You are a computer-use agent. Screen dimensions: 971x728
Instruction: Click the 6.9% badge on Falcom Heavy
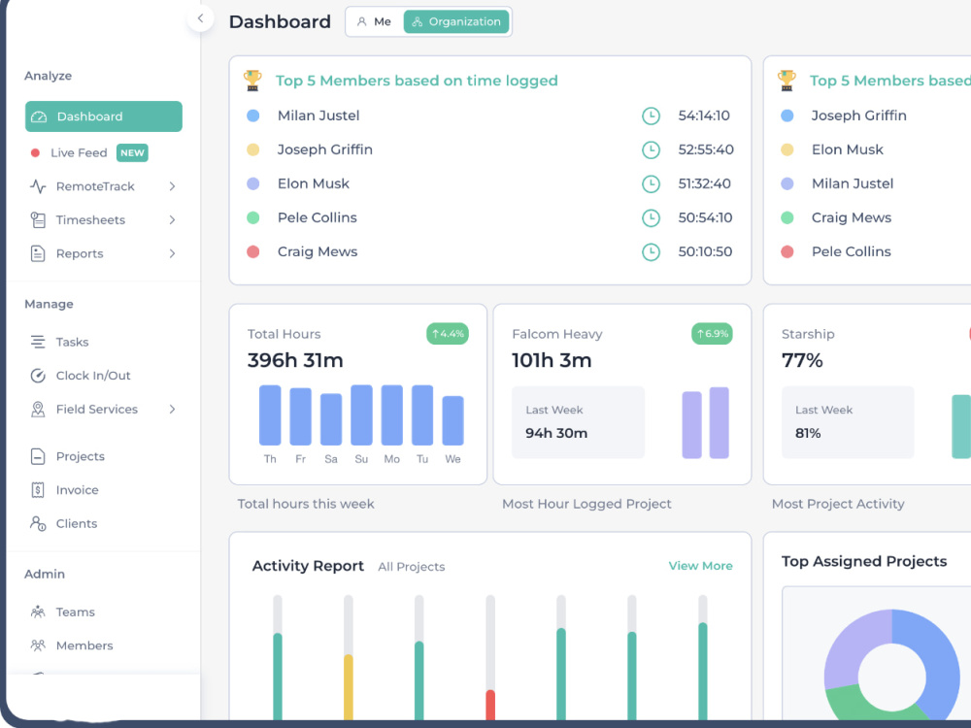point(712,334)
